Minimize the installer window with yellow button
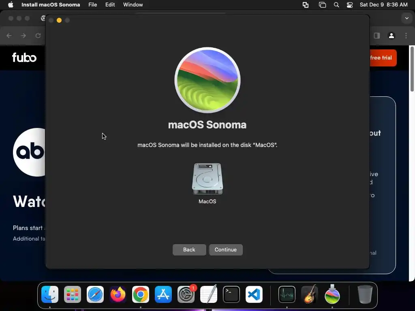Screen dimensions: 415x311 pyautogui.click(x=59, y=20)
